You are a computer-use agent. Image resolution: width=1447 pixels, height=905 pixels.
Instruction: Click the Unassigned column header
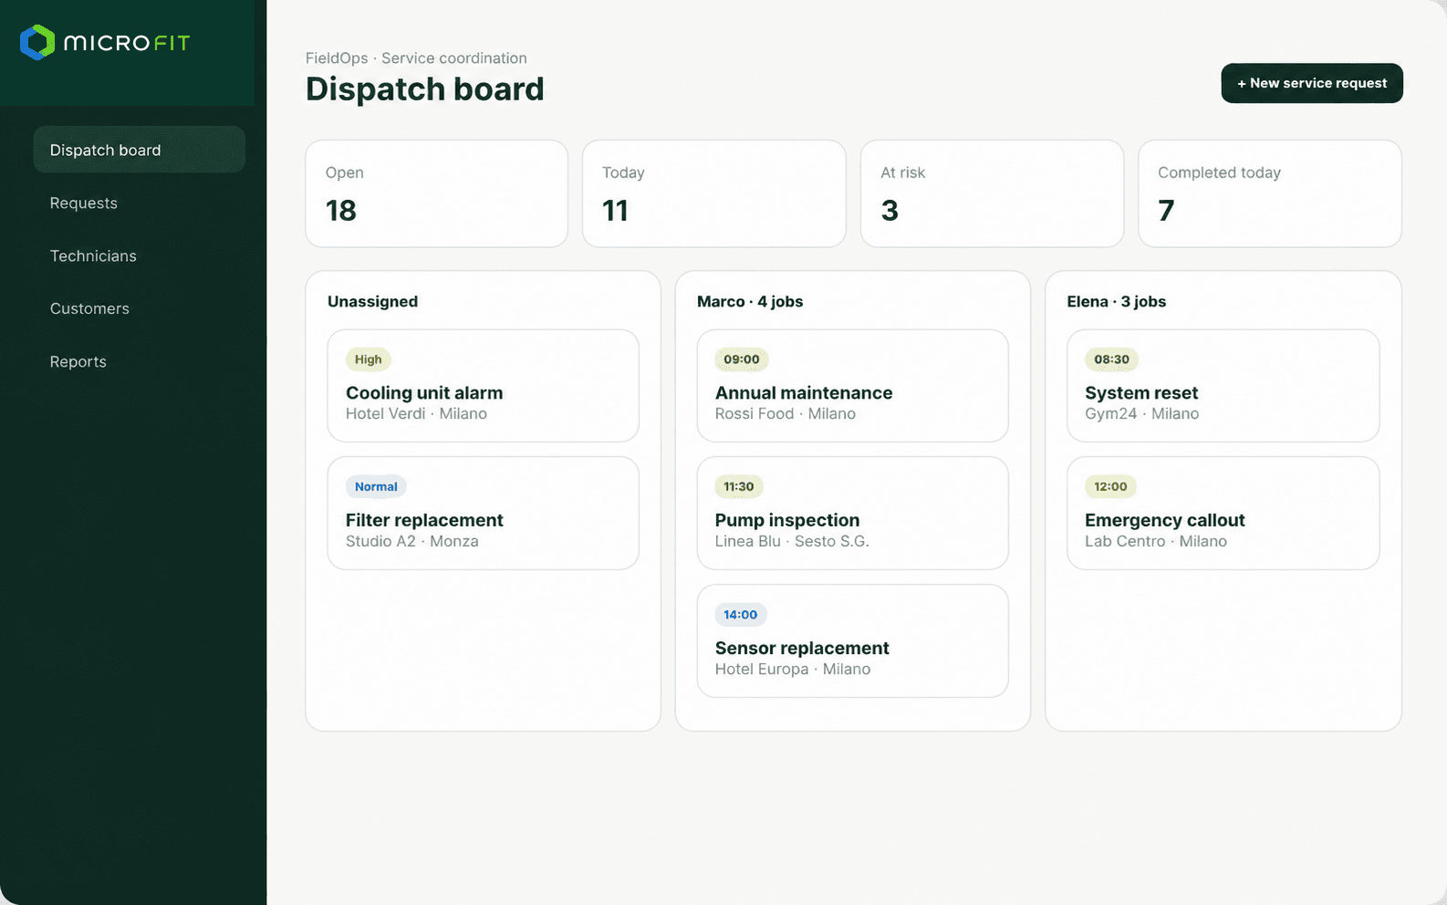(372, 302)
